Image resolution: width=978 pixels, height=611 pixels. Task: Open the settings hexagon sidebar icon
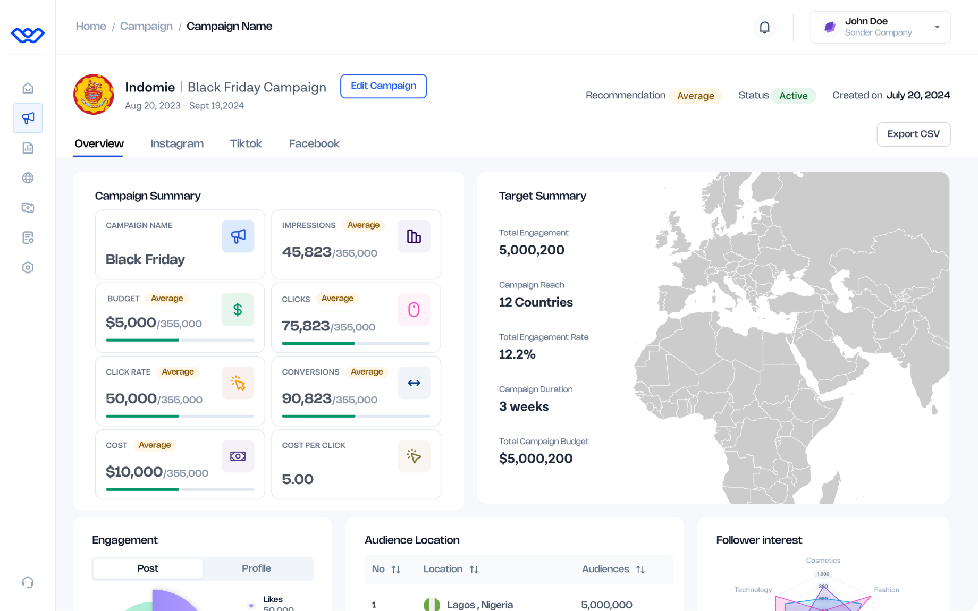(28, 268)
